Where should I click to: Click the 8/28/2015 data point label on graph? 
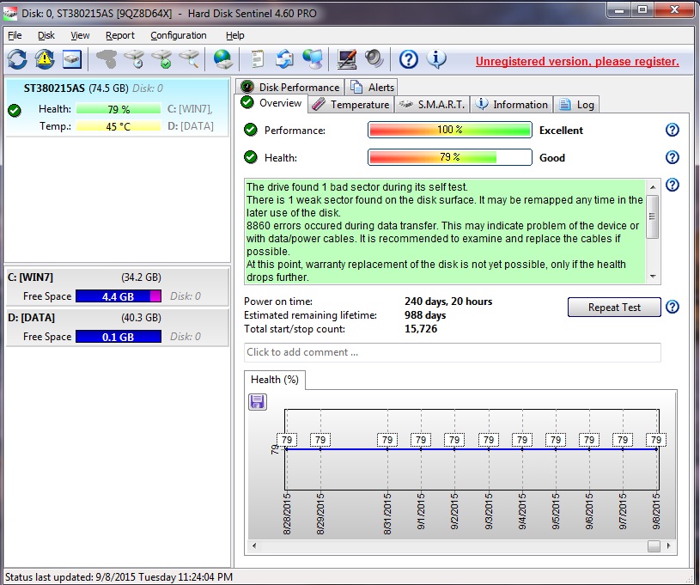point(287,440)
